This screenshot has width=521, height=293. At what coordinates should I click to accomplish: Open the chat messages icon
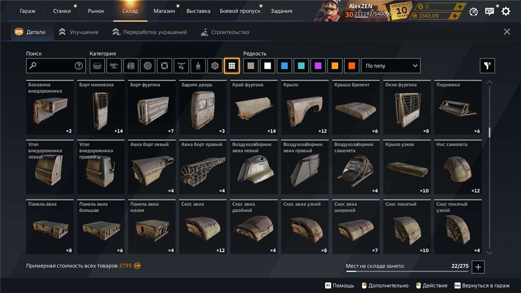(490, 11)
